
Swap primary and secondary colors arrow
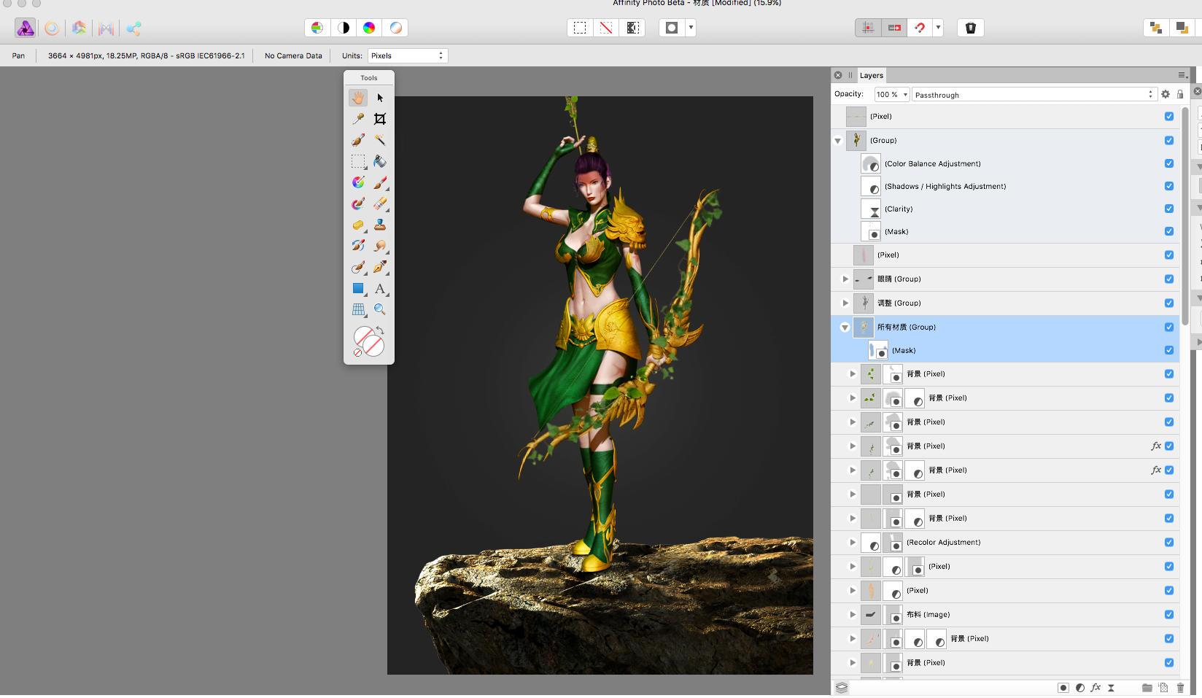click(380, 330)
